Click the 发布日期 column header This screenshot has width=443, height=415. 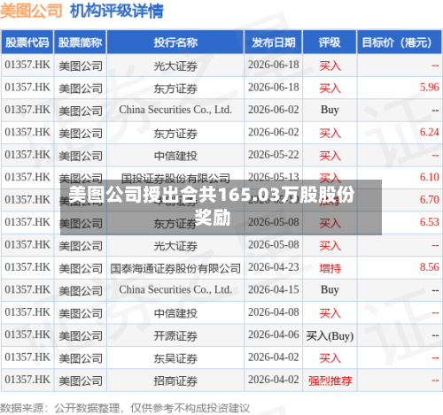274,42
